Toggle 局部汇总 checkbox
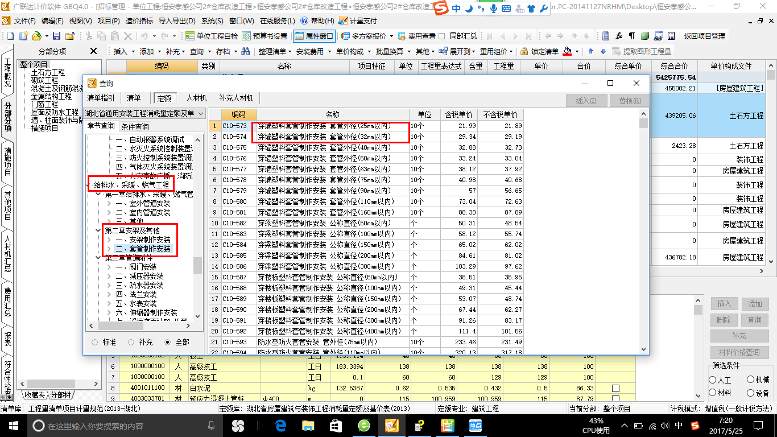 [442, 36]
